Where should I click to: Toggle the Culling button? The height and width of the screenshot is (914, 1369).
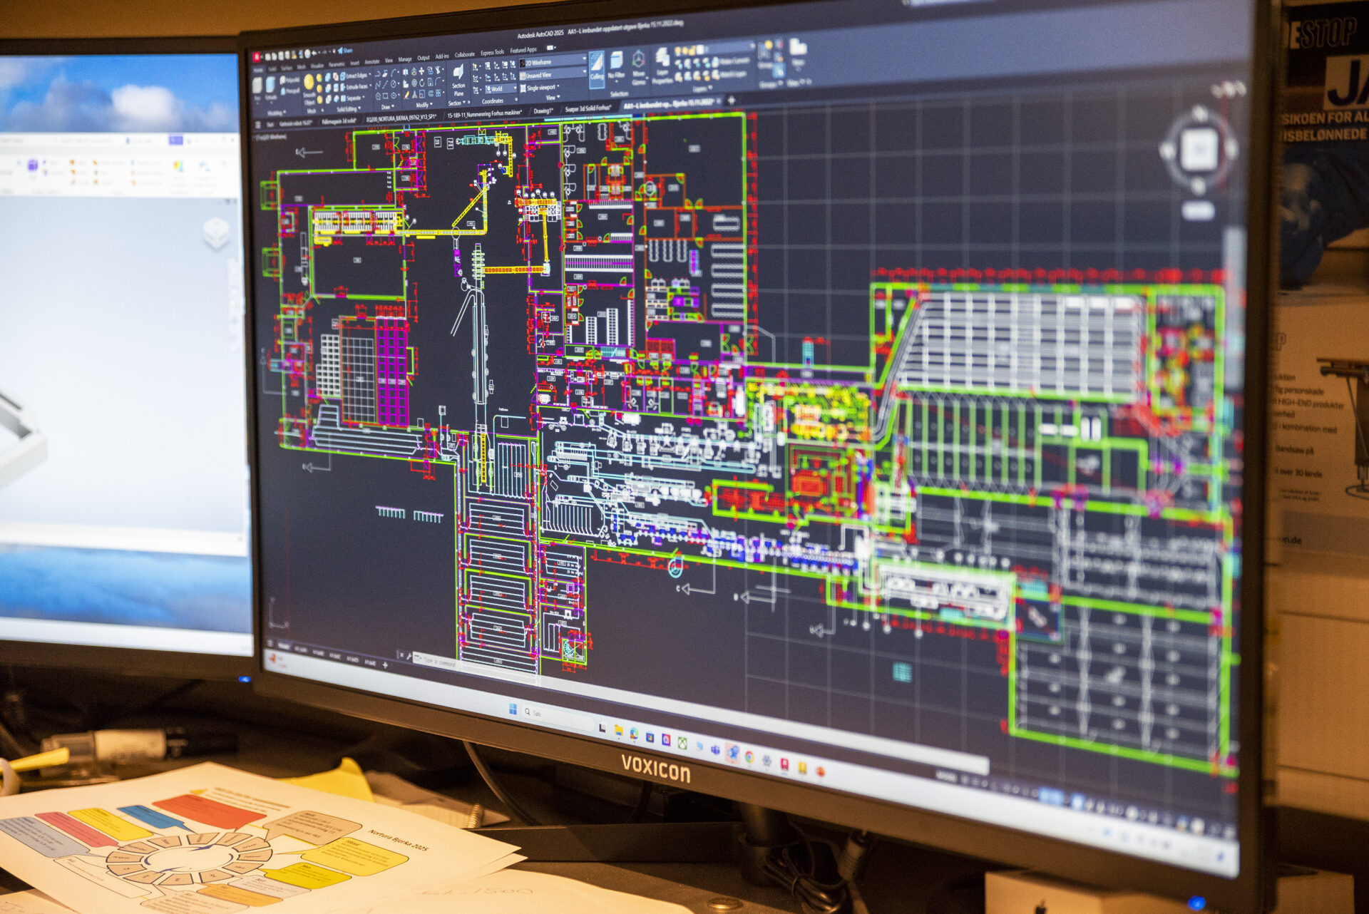[597, 69]
